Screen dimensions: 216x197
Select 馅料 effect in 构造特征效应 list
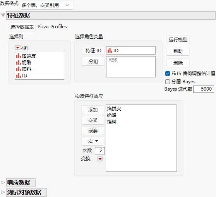(x=112, y=122)
